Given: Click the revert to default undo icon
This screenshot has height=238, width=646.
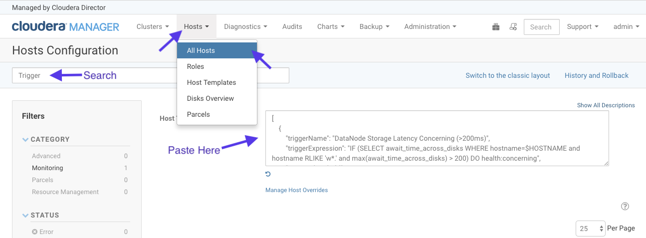Looking at the screenshot, I should click(268, 174).
